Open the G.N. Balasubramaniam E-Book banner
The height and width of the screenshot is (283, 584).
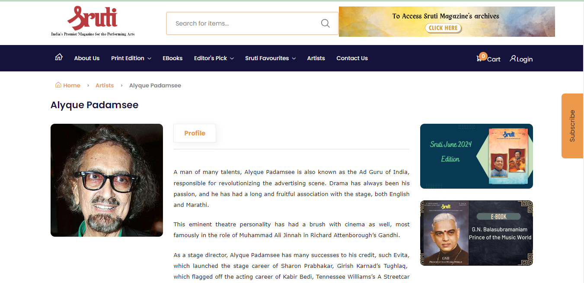(476, 233)
